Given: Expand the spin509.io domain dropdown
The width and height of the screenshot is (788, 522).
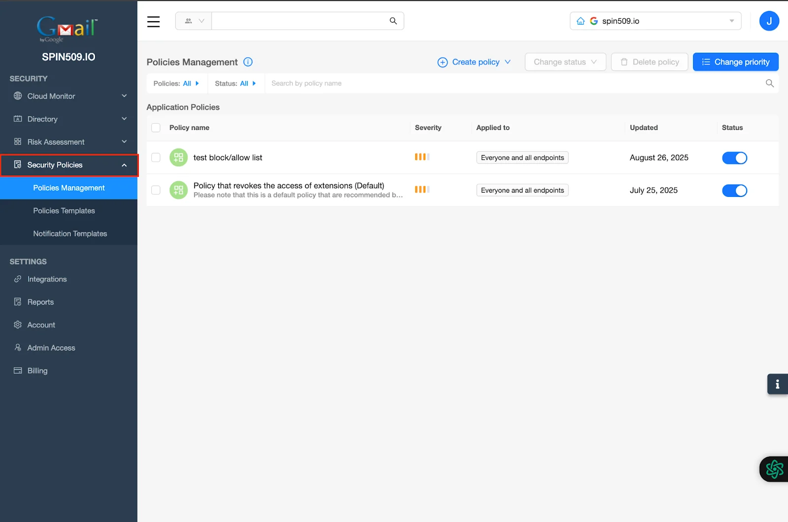Looking at the screenshot, I should (x=731, y=21).
